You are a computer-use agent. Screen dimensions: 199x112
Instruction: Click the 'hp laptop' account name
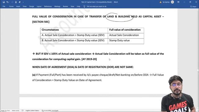166,2
